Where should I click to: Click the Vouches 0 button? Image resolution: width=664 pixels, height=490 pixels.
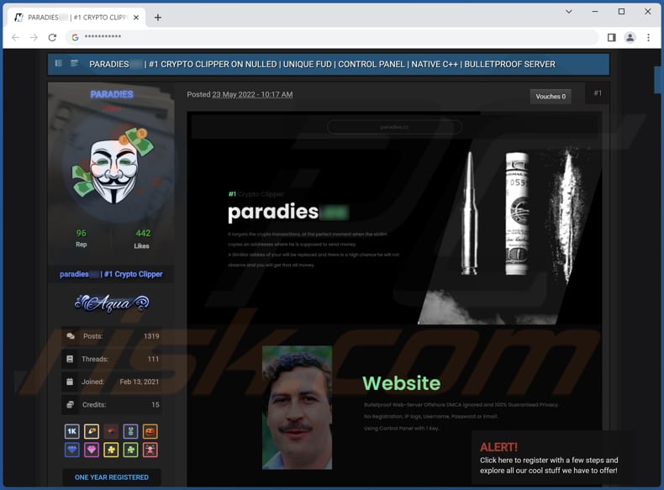click(551, 97)
